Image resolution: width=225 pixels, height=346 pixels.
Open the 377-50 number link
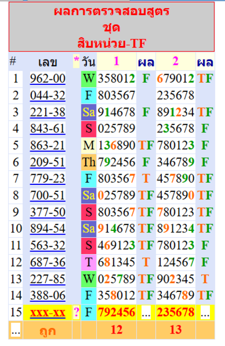(x=48, y=212)
